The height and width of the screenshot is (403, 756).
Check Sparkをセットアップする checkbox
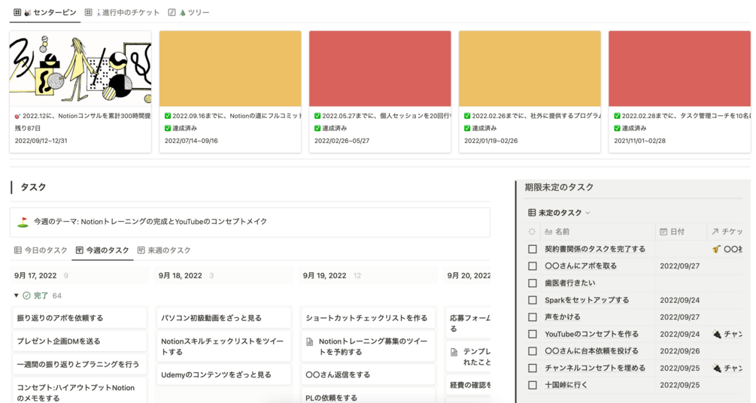[533, 300]
